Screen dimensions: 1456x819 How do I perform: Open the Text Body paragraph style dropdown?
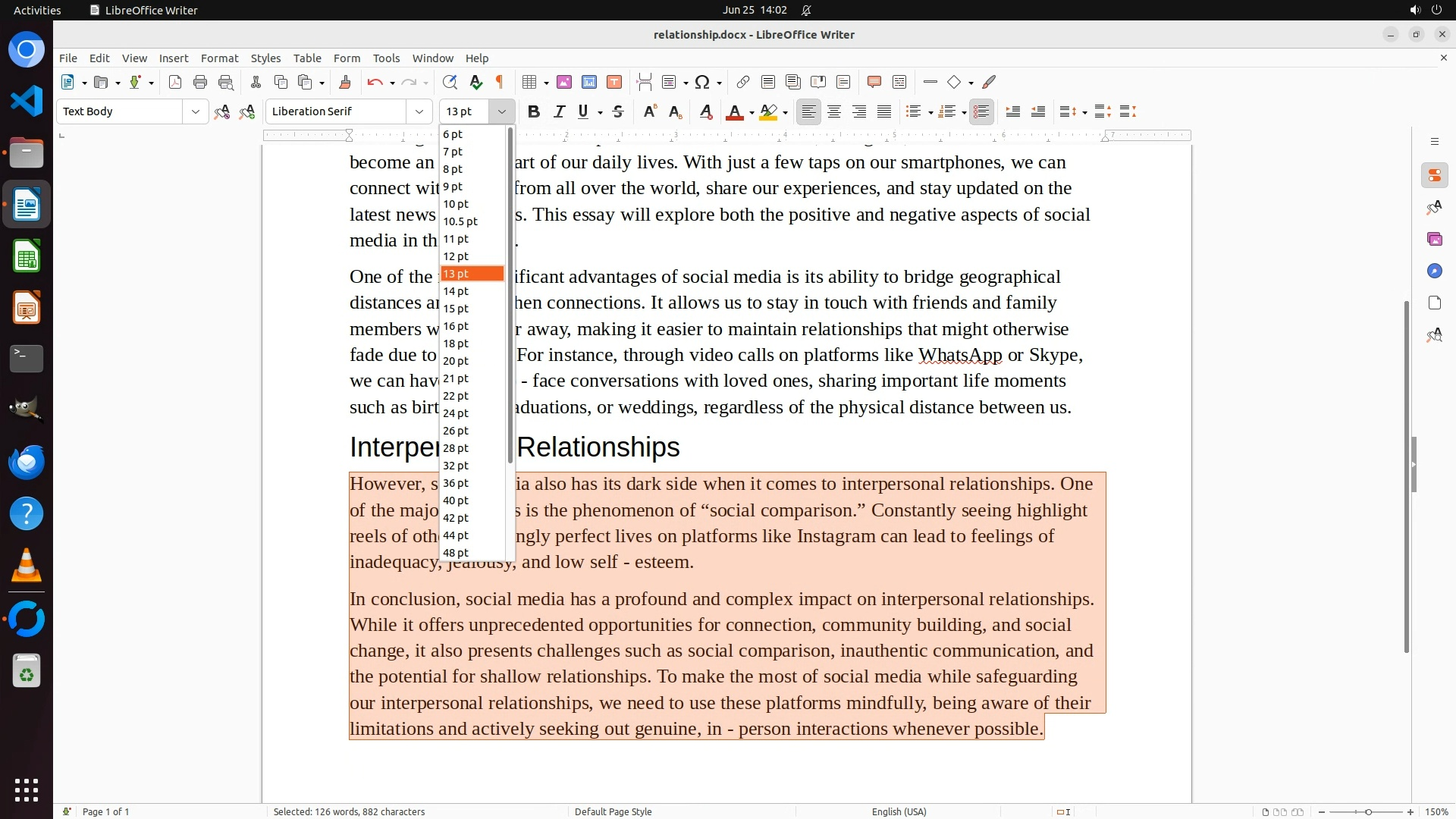tap(196, 111)
